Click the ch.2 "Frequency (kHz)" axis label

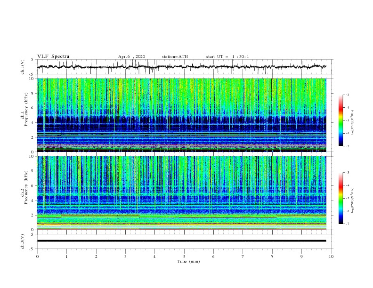26,187
